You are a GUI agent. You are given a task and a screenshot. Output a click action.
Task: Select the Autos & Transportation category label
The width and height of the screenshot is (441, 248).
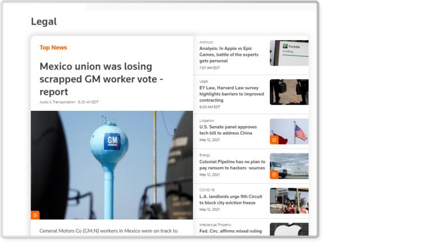click(57, 102)
